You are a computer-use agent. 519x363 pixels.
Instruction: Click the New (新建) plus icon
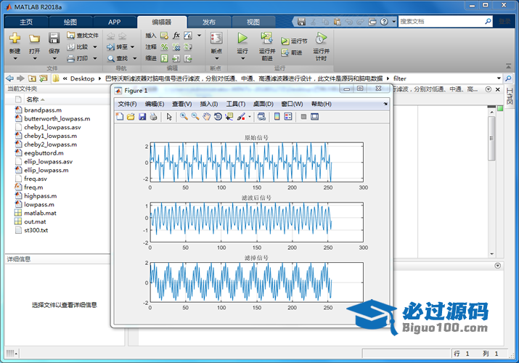click(15, 38)
